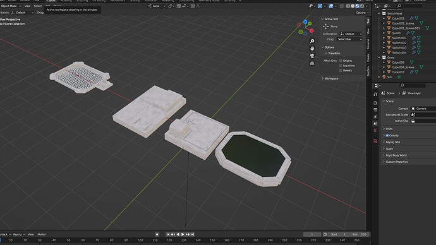Toggle the show overlays button
This screenshot has height=245, width=436.
pyautogui.click(x=331, y=6)
